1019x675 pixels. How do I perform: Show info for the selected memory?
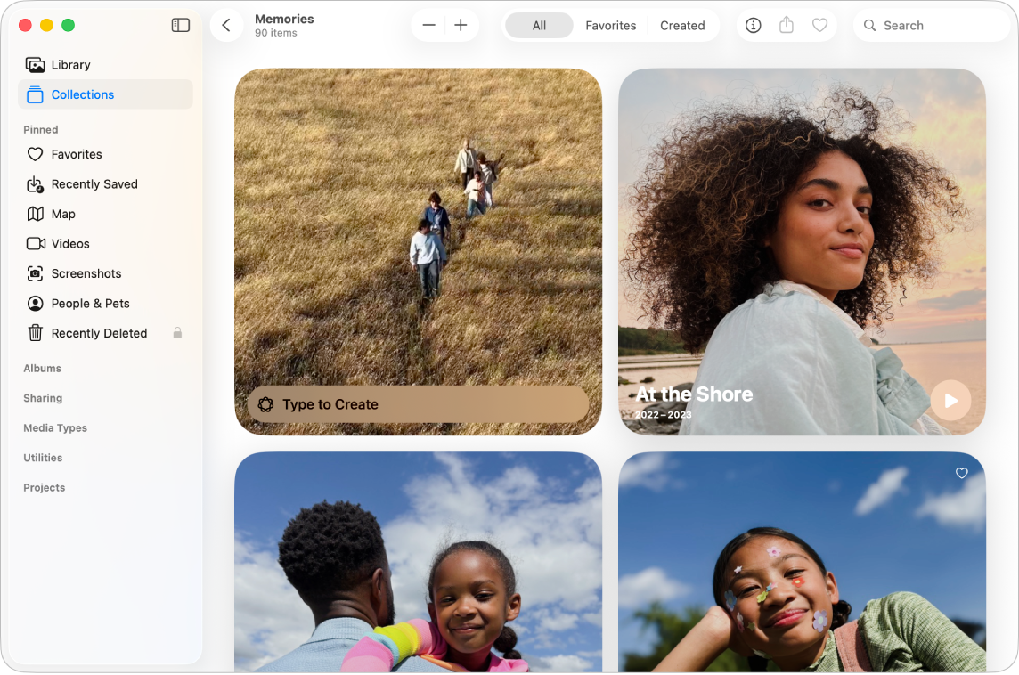pyautogui.click(x=753, y=25)
